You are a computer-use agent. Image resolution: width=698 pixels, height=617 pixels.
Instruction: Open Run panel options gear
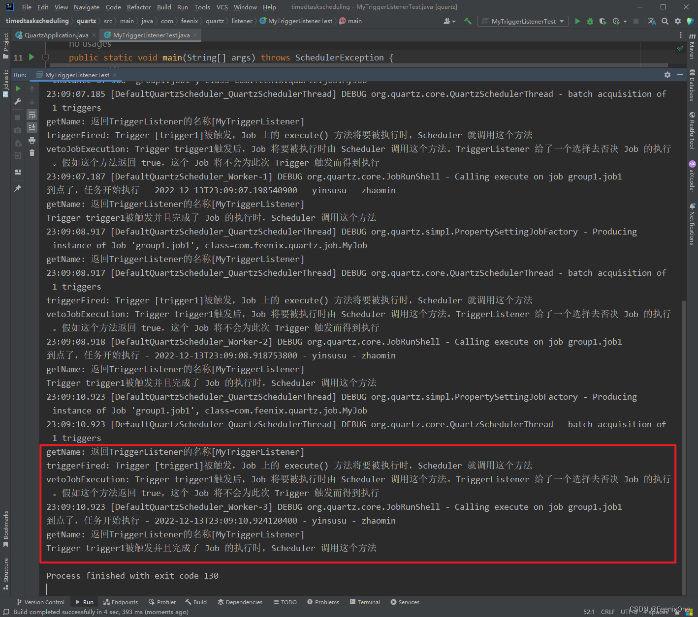pos(667,75)
